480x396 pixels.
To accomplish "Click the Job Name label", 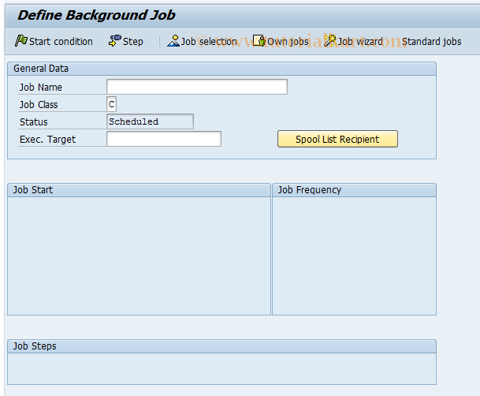I will coord(41,88).
